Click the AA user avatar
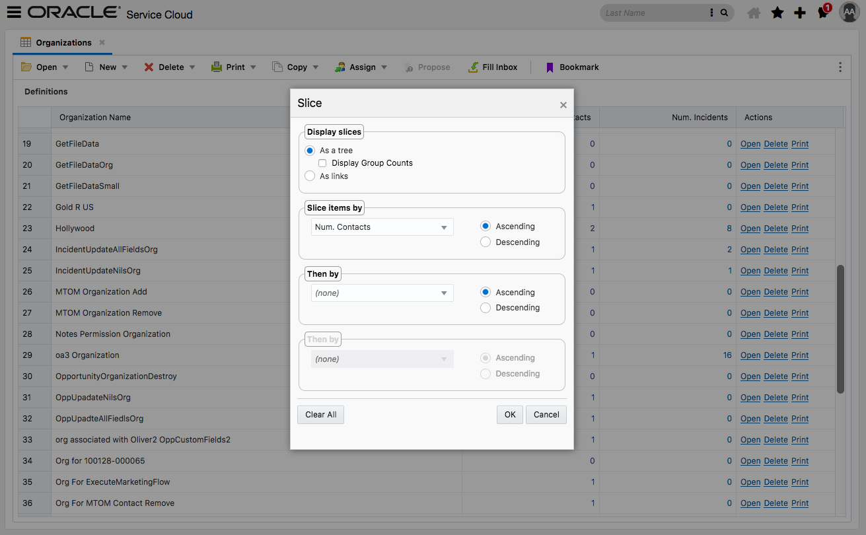 (x=849, y=12)
